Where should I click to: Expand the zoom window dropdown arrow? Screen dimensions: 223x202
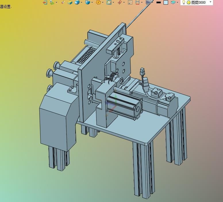coord(113,2)
